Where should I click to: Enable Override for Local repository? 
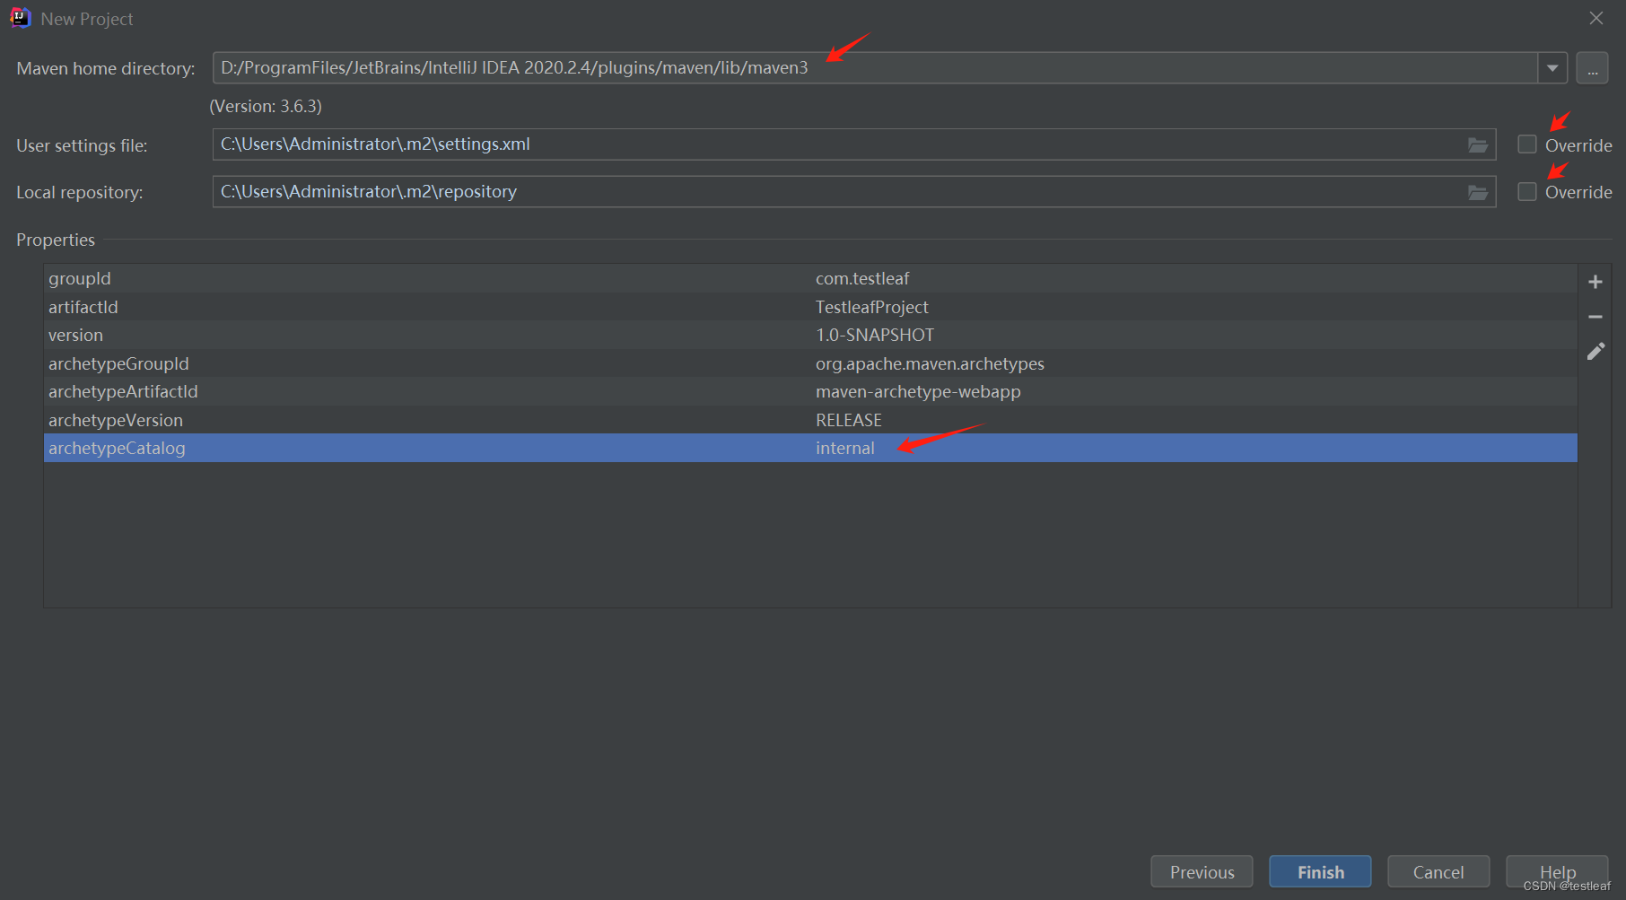[x=1526, y=191]
